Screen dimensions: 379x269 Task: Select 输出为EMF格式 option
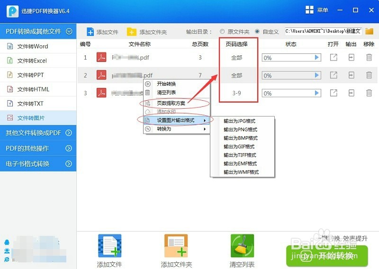243,164
